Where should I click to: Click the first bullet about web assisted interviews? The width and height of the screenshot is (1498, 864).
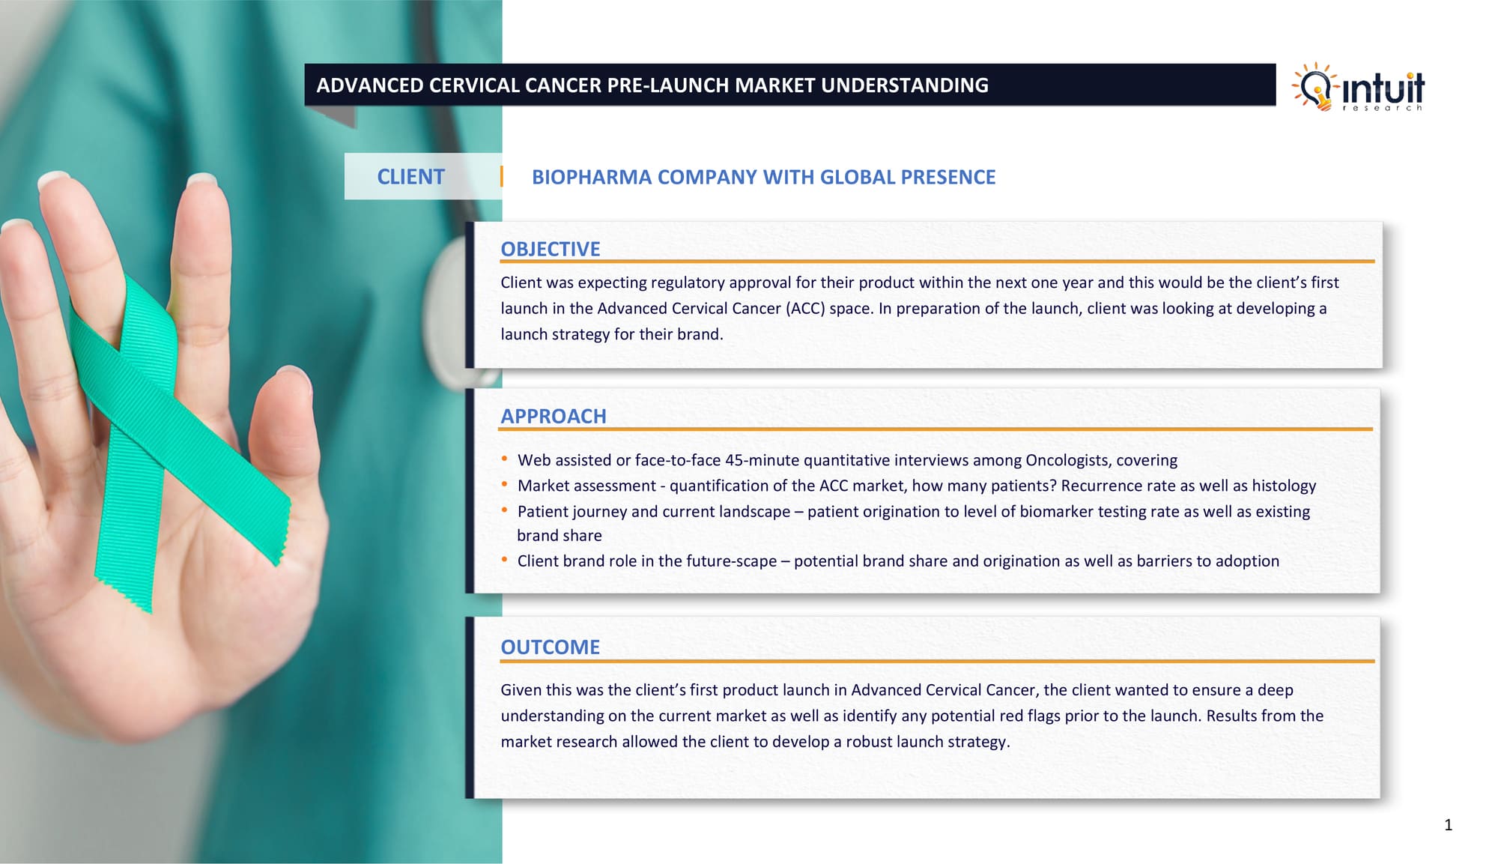click(x=846, y=460)
